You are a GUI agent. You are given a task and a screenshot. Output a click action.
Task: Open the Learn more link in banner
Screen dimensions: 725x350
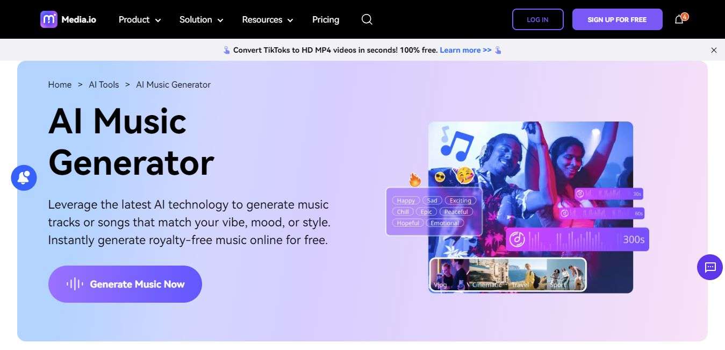tap(465, 49)
